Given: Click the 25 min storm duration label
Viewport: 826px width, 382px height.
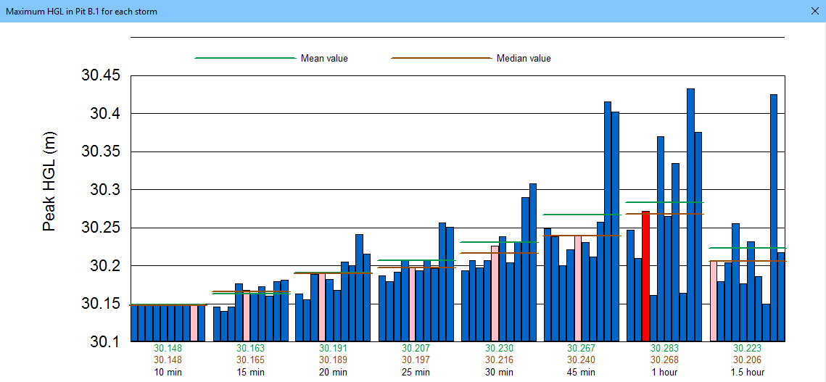Looking at the screenshot, I should point(416,372).
